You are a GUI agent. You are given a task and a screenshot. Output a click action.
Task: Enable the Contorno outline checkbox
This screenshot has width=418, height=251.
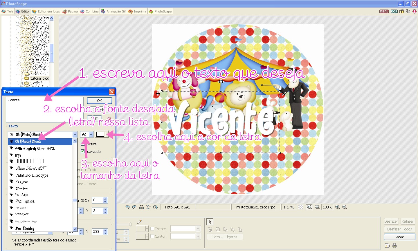pos(152,236)
